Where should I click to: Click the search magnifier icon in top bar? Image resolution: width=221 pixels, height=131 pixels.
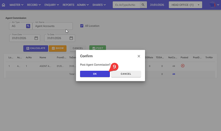pyautogui.click(x=143, y=5)
